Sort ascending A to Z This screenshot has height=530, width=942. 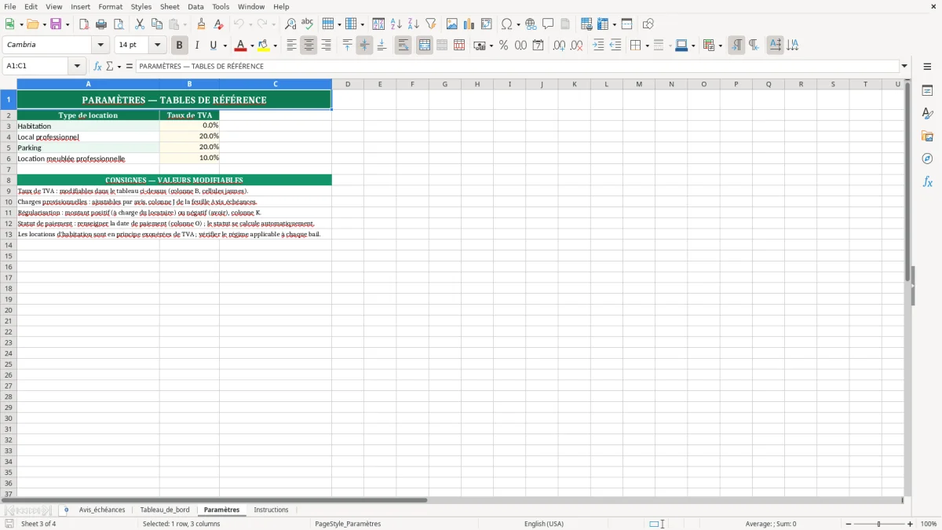396,24
